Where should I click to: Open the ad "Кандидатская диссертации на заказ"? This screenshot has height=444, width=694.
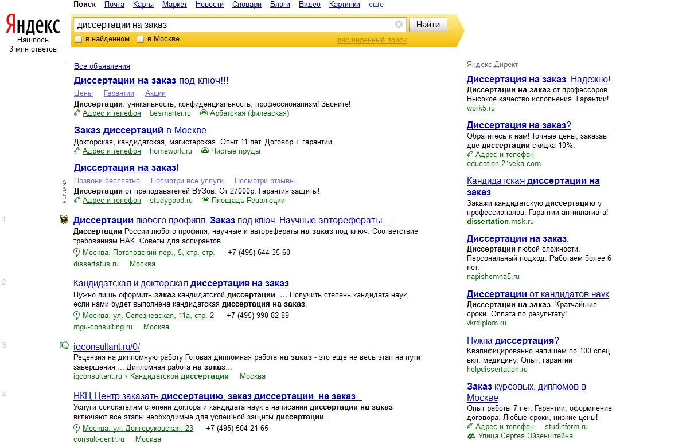point(533,186)
